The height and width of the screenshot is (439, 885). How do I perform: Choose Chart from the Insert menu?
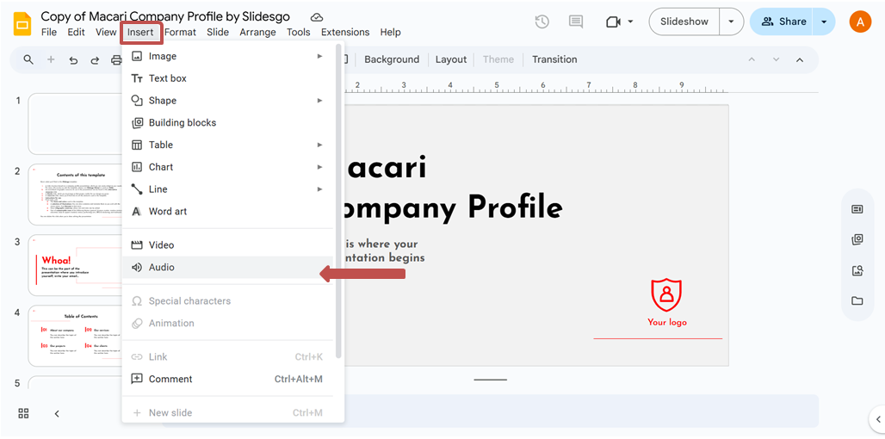(x=227, y=167)
